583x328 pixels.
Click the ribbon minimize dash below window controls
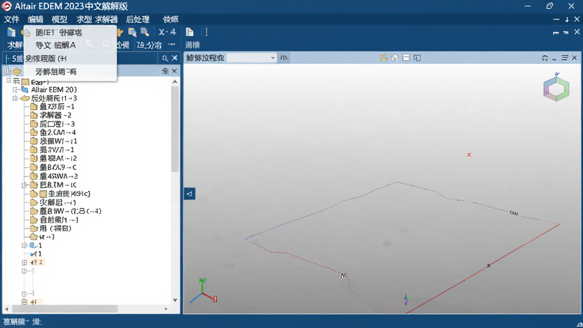coord(556,19)
